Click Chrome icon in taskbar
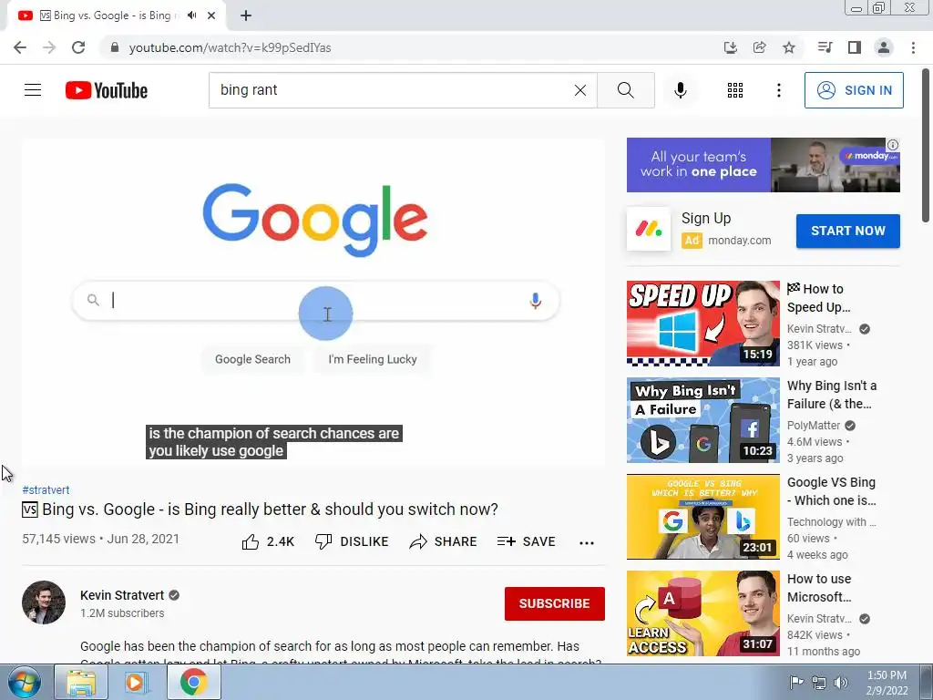This screenshot has width=933, height=700. point(193,682)
